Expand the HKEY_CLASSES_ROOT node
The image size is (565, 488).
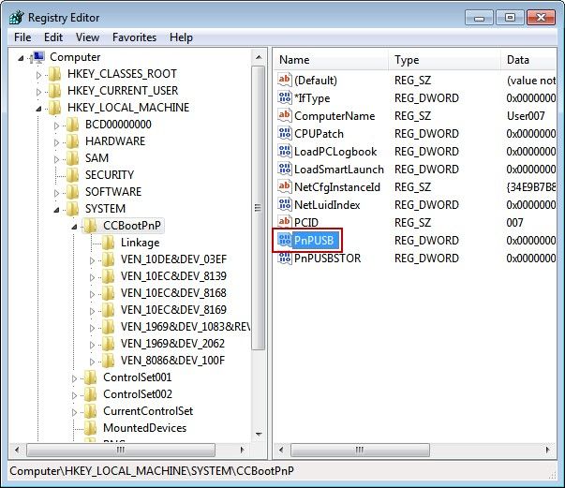tap(38, 75)
